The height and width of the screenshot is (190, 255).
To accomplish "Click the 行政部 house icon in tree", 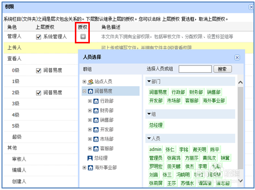I will point(96,101).
